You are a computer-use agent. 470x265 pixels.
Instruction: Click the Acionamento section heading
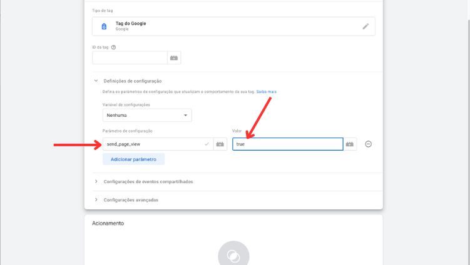[x=108, y=223]
